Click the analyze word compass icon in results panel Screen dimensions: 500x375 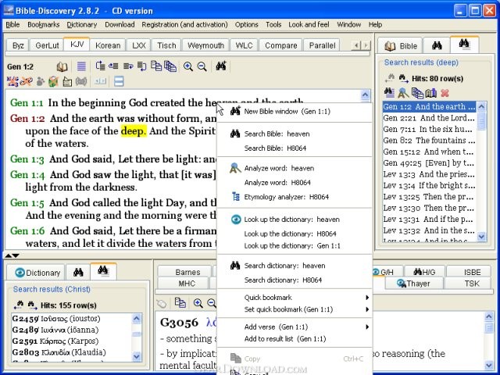(x=403, y=93)
